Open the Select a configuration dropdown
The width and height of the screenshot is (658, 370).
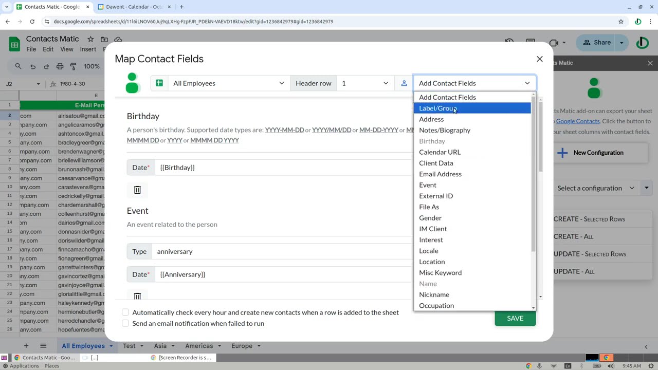tap(595, 188)
